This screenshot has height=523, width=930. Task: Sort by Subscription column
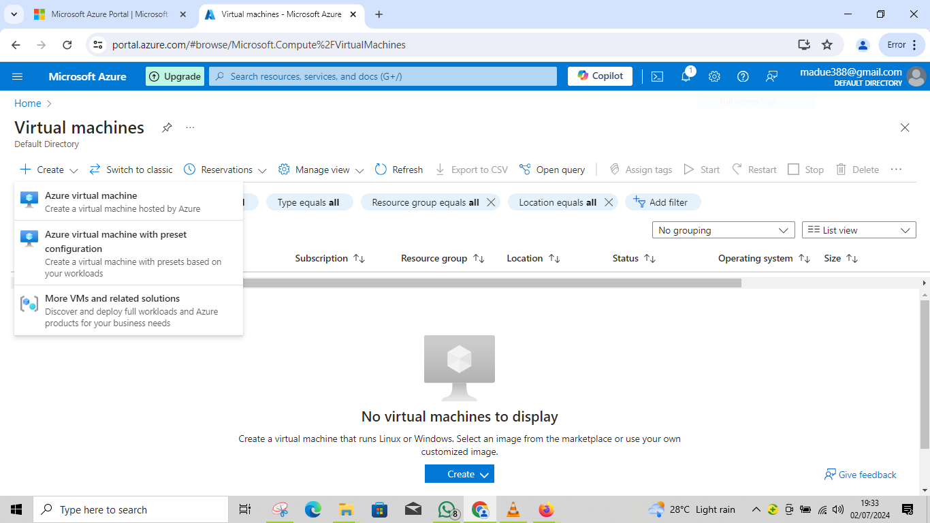tap(330, 259)
